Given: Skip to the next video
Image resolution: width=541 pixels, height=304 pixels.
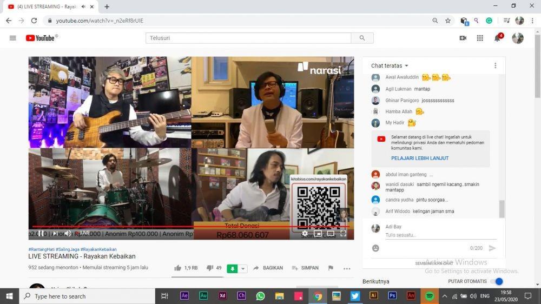Looking at the screenshot, I should tap(55, 234).
